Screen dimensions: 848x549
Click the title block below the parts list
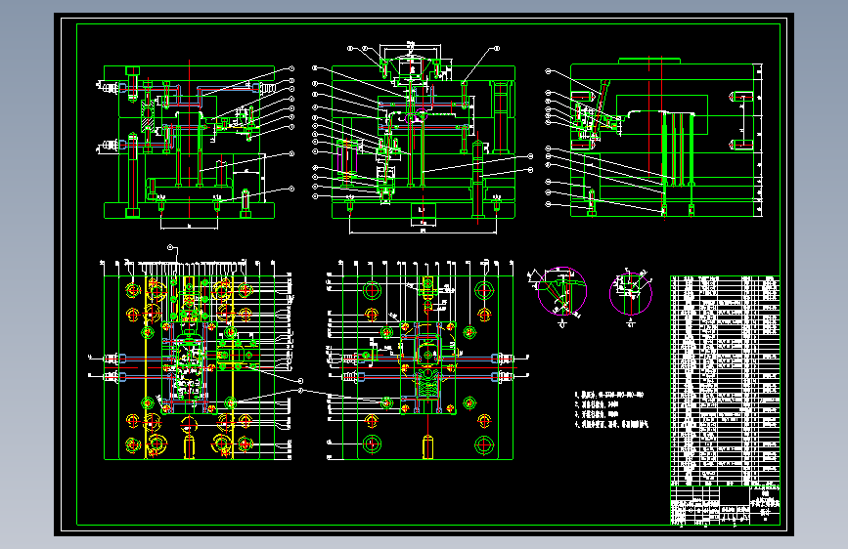[725, 505]
